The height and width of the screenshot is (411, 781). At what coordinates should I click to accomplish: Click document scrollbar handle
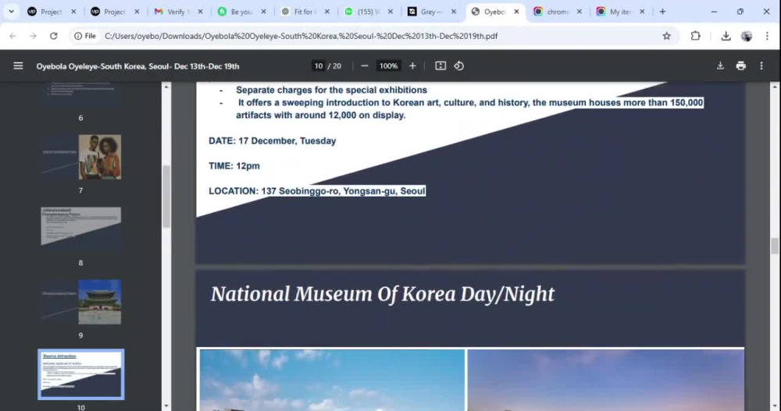click(775, 246)
